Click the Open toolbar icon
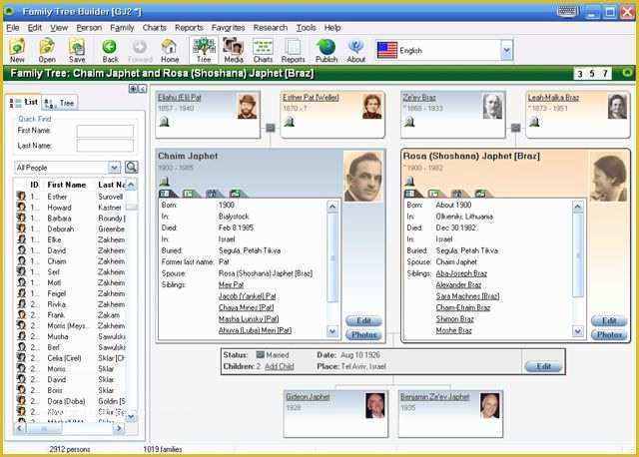 (47, 50)
